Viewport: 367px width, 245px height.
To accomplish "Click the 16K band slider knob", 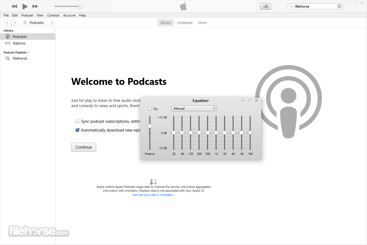I will tap(250, 133).
